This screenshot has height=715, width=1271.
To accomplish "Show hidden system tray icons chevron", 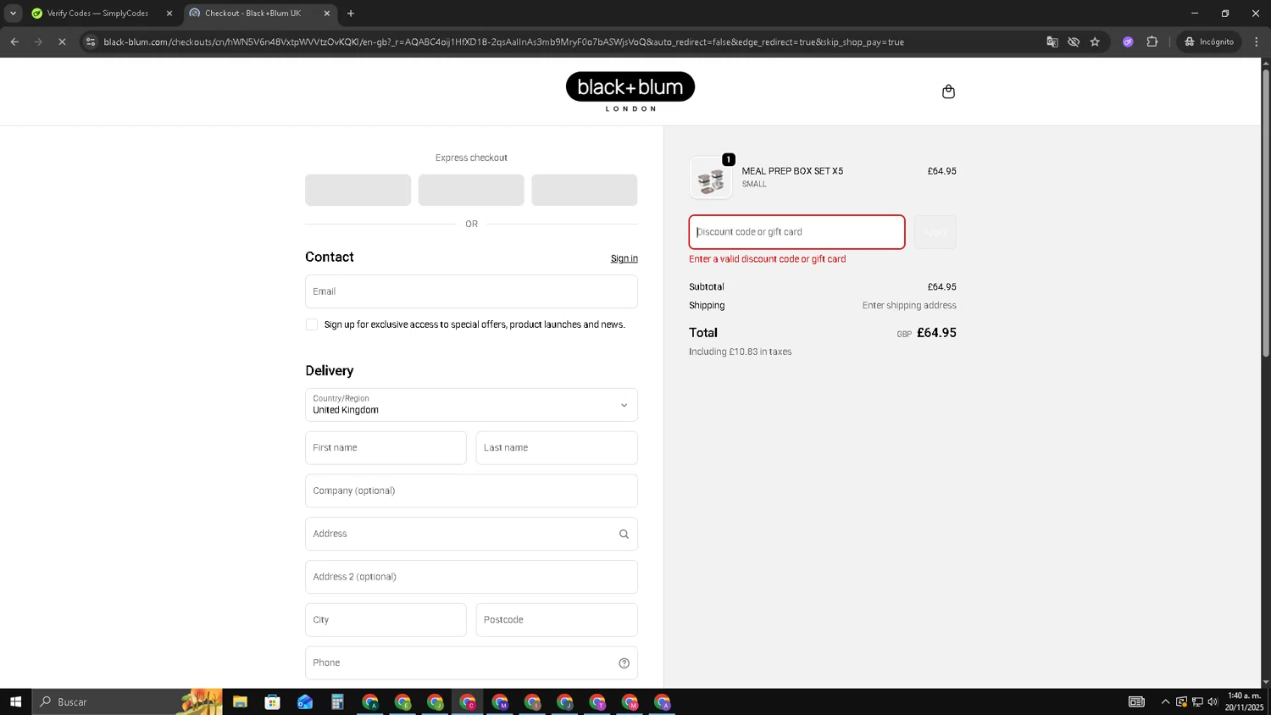I will coord(1165,701).
